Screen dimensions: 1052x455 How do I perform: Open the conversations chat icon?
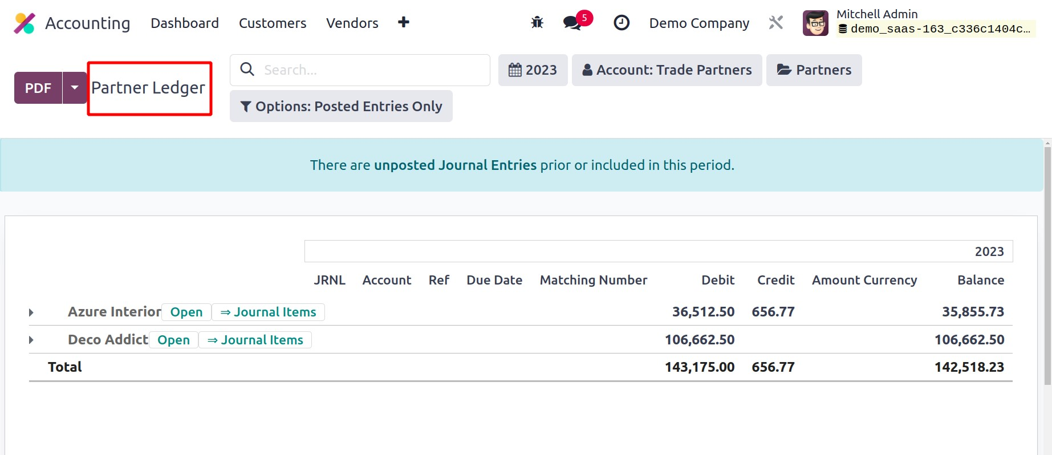pyautogui.click(x=572, y=23)
